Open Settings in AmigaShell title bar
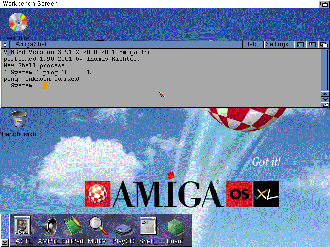 click(x=279, y=45)
